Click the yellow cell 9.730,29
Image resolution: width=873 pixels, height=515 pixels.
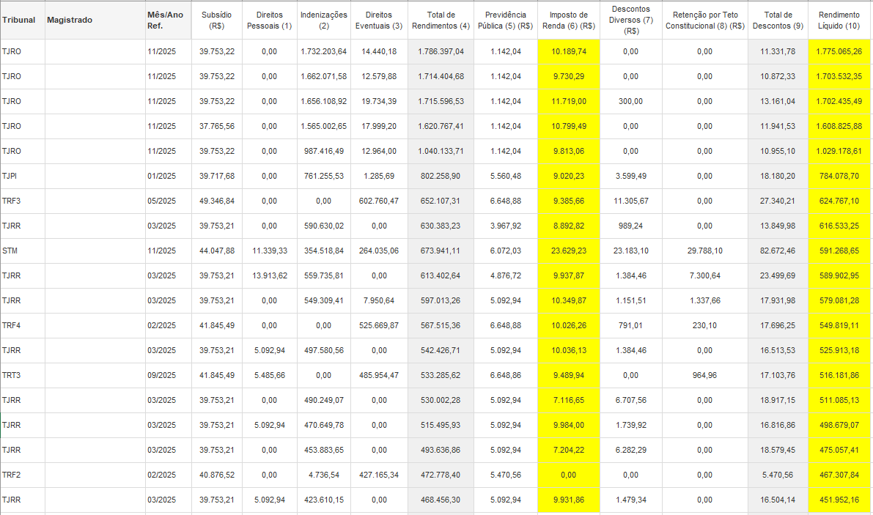[569, 77]
